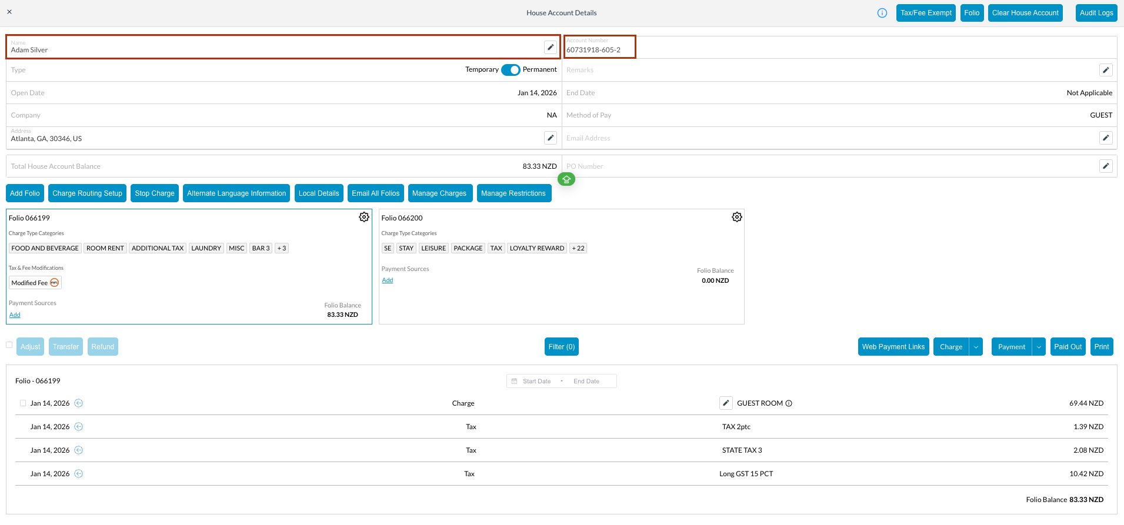This screenshot has height=525, width=1124.
Task: Edit the GUEST ROOM charge pencil icon
Action: pyautogui.click(x=726, y=403)
